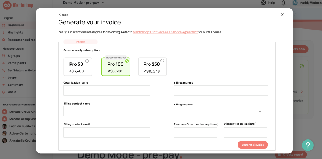Click the Sentiment heart icon in sidebar
Screen dimensions: 322x159
(x=4, y=85)
